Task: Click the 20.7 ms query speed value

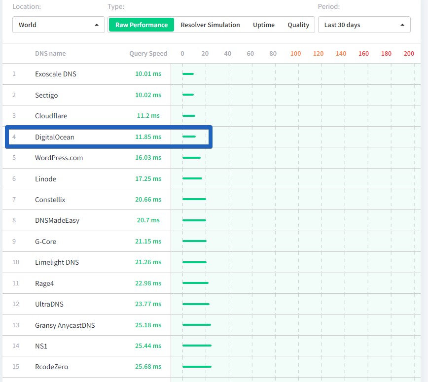Action: tap(148, 220)
